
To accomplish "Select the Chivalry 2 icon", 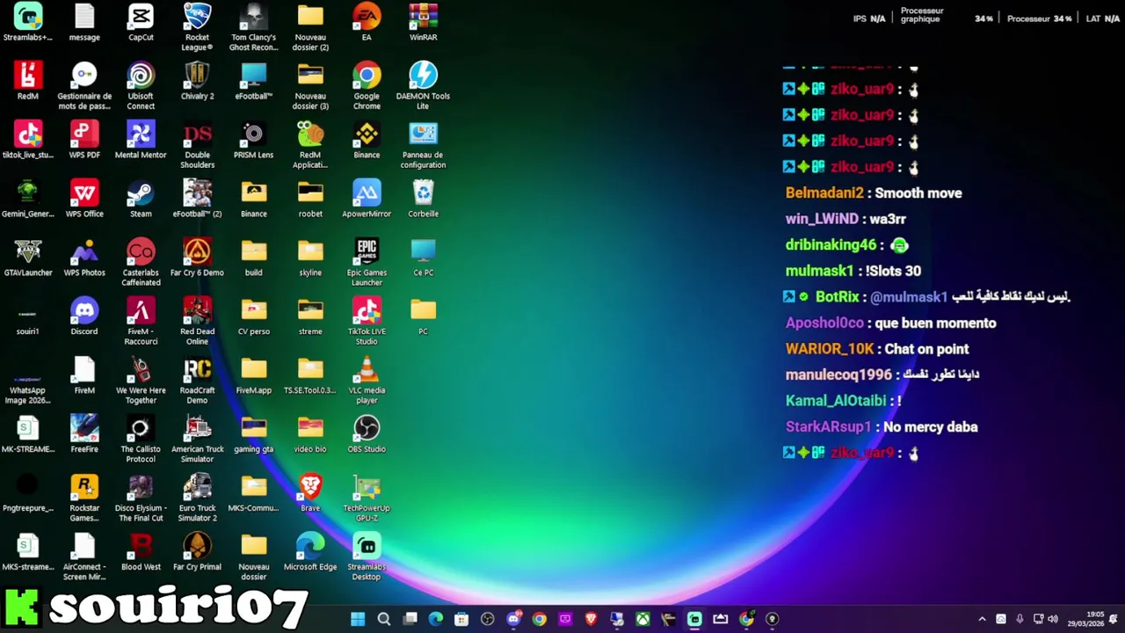I will point(197,81).
